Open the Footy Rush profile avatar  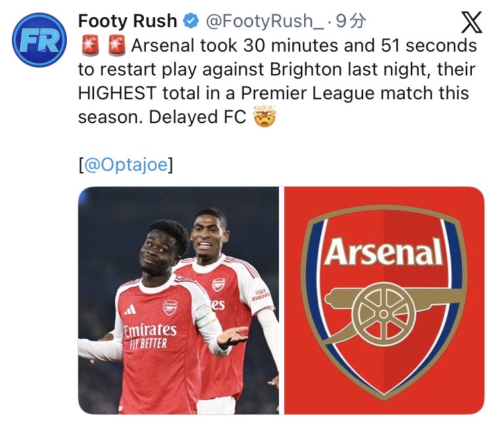pyautogui.click(x=40, y=41)
